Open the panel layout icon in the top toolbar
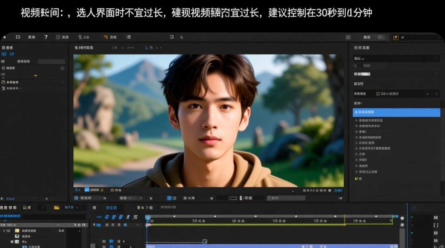 click(x=128, y=37)
